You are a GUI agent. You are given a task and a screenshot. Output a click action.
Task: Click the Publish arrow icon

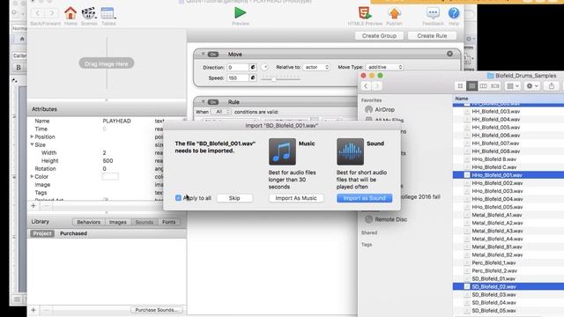coord(394,14)
